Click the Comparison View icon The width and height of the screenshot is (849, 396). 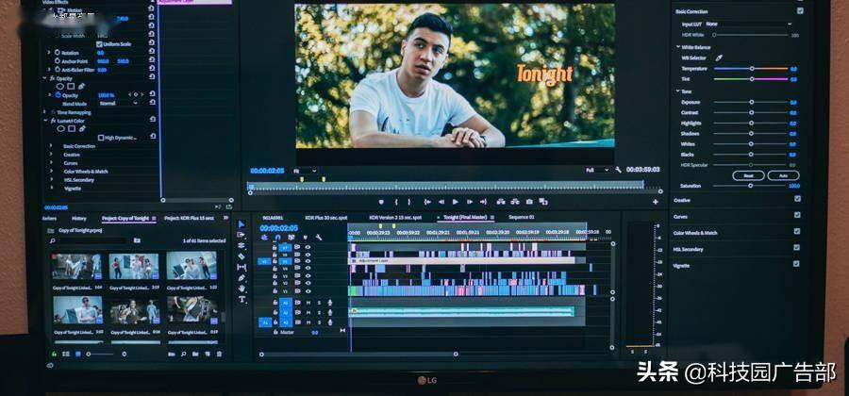point(543,202)
